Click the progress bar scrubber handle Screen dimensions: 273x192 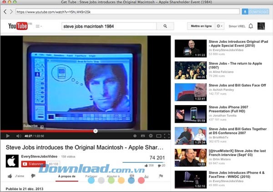coord(95,131)
